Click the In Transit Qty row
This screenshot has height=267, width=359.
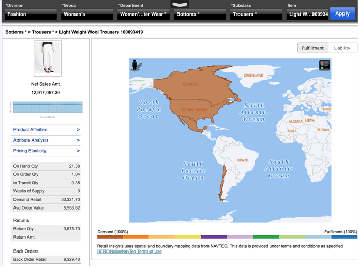click(46, 183)
